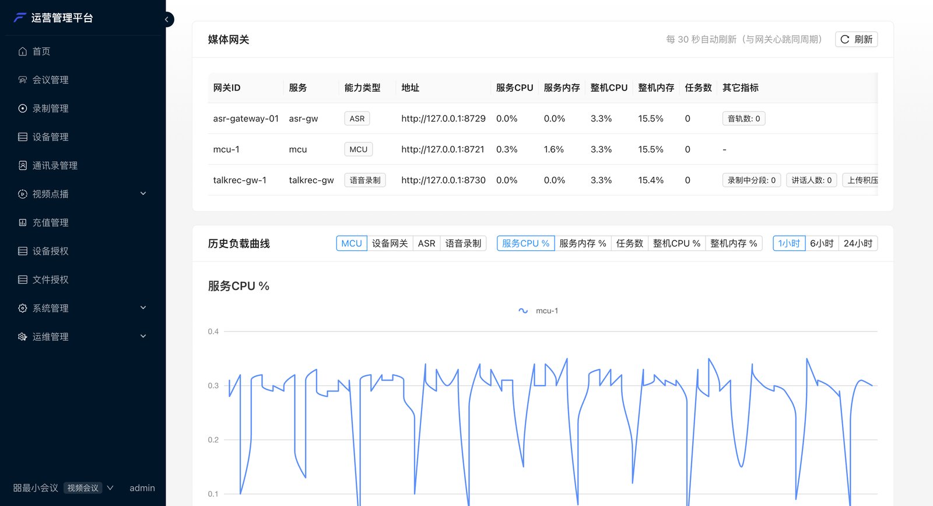933x506 pixels.
Task: Click the 录制中分段: 0 metric tag
Action: (752, 180)
